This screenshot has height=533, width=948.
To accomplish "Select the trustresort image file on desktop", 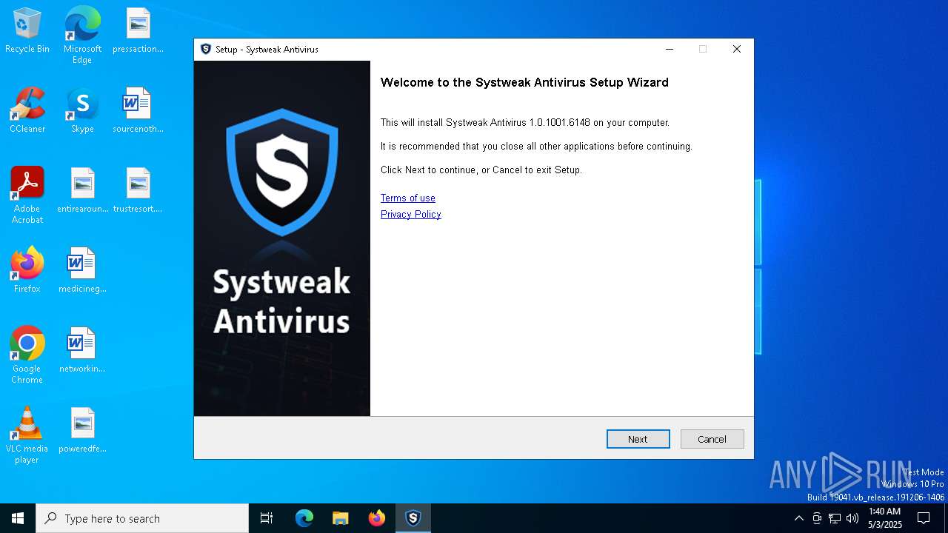I will [138, 191].
